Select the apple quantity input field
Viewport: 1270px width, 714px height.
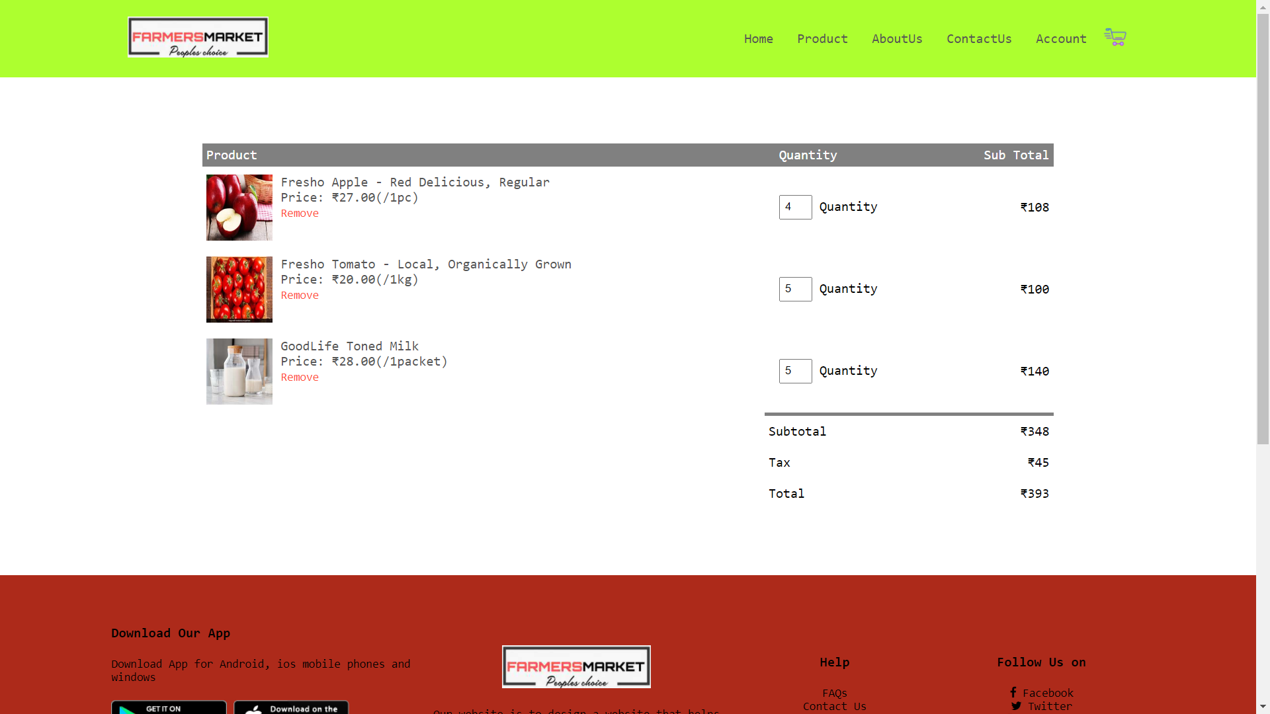795,207
